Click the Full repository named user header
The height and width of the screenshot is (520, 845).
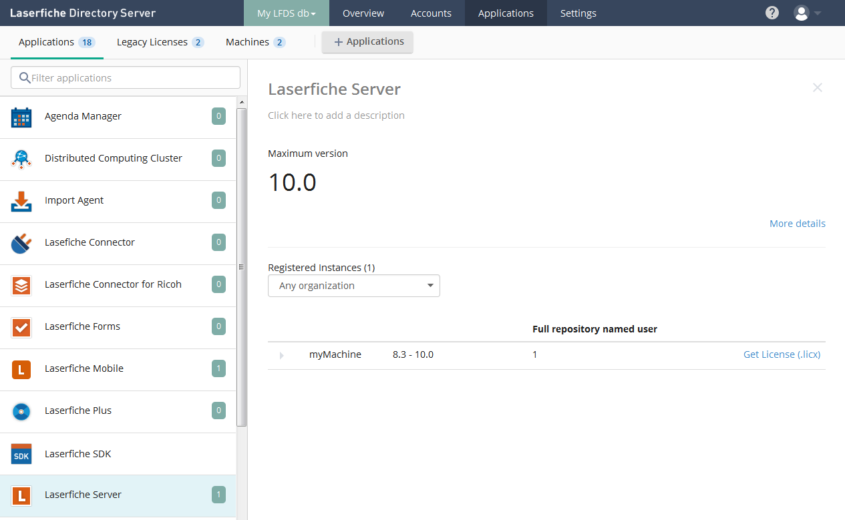pyautogui.click(x=595, y=329)
